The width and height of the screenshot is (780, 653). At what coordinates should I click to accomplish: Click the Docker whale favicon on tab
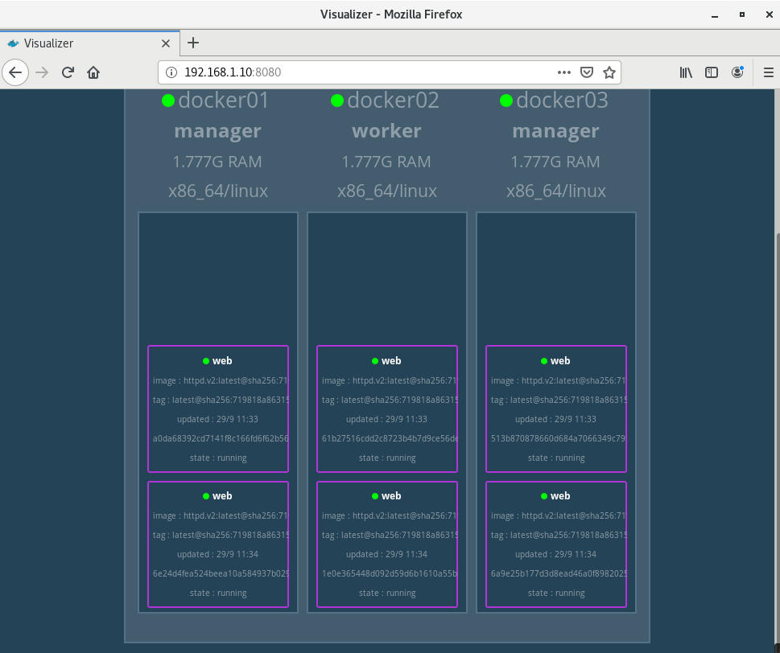(x=14, y=43)
